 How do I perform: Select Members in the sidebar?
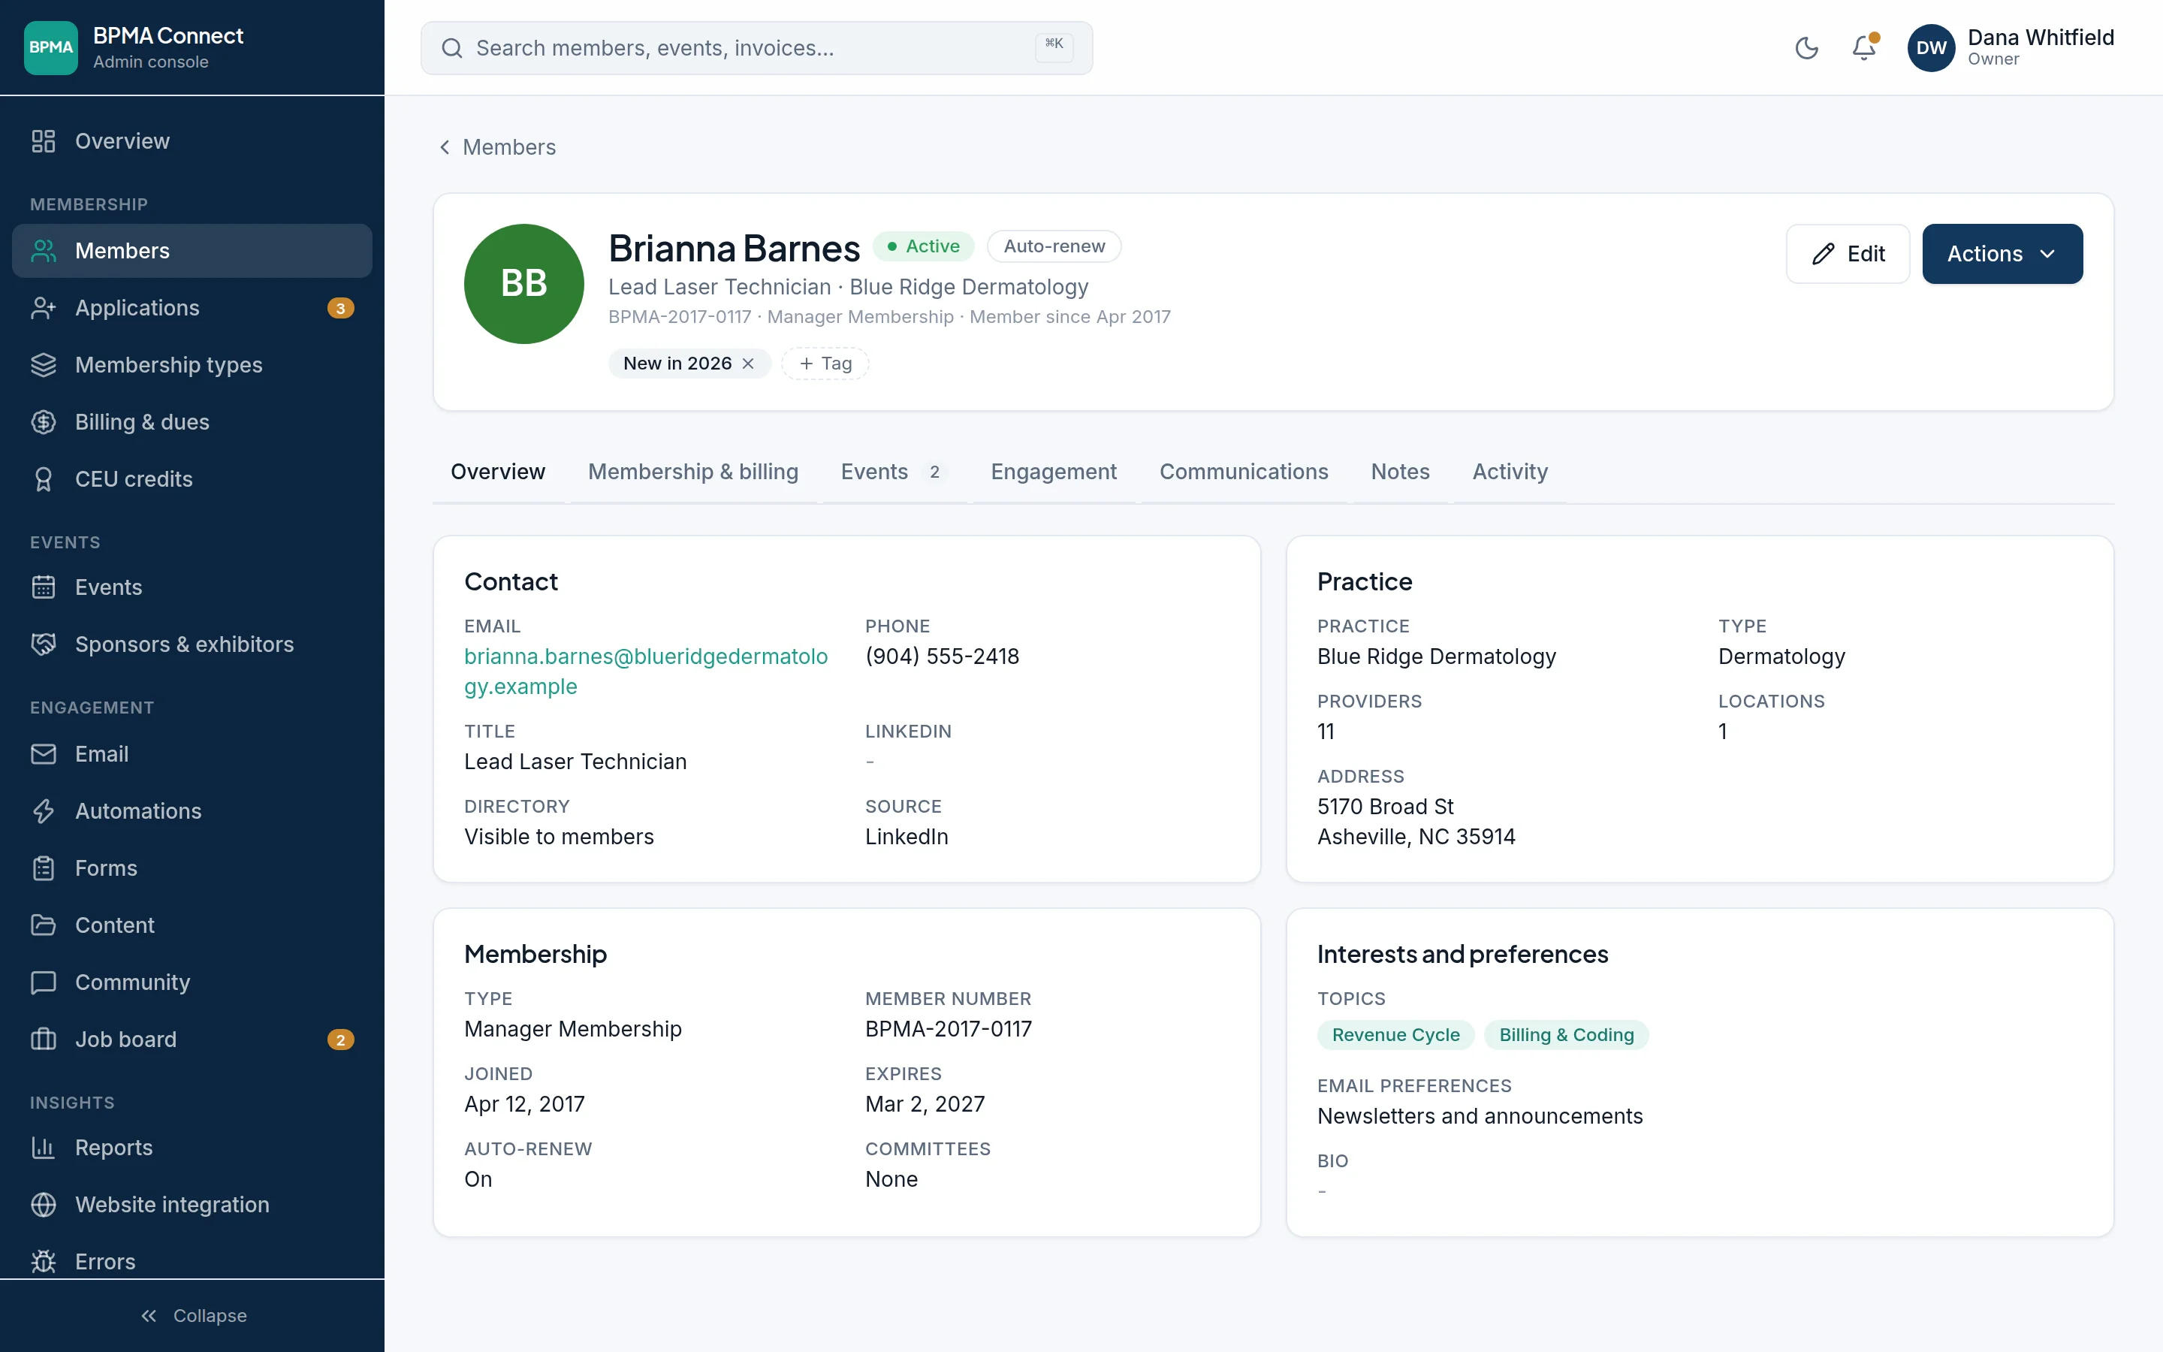pos(192,252)
